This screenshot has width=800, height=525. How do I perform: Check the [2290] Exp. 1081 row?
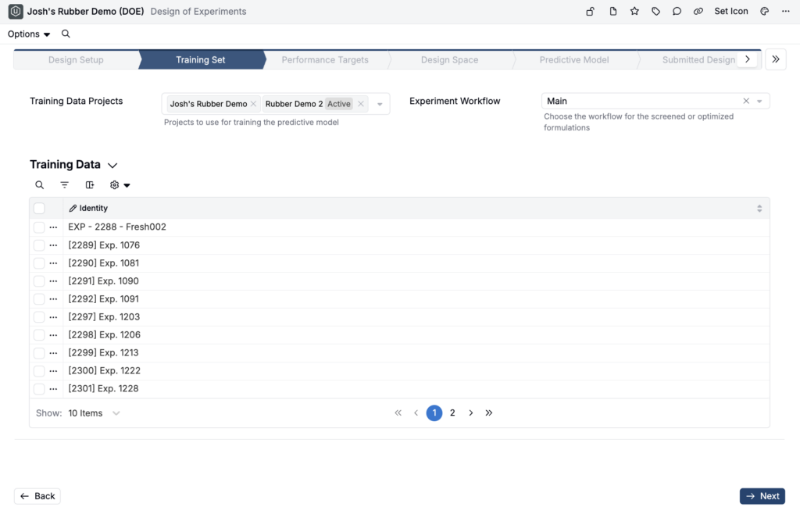pos(39,262)
